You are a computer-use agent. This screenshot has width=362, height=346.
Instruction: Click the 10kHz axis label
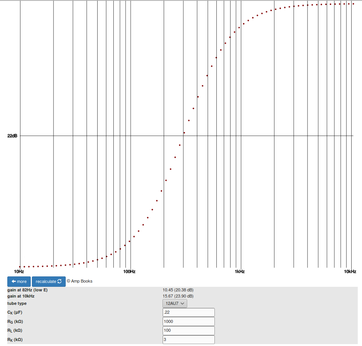[x=350, y=272]
